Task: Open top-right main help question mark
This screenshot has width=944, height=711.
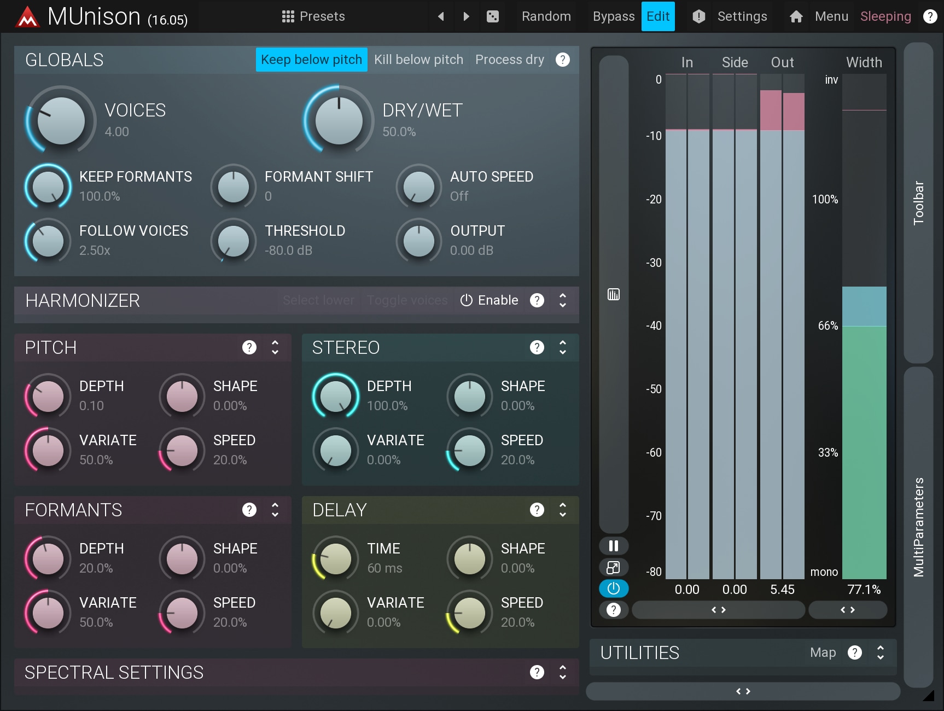Action: (930, 16)
